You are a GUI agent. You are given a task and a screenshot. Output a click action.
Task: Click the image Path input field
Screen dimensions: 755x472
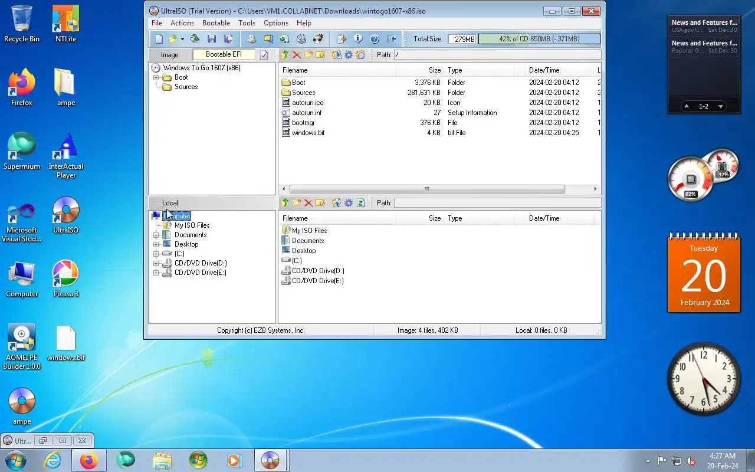coord(497,55)
